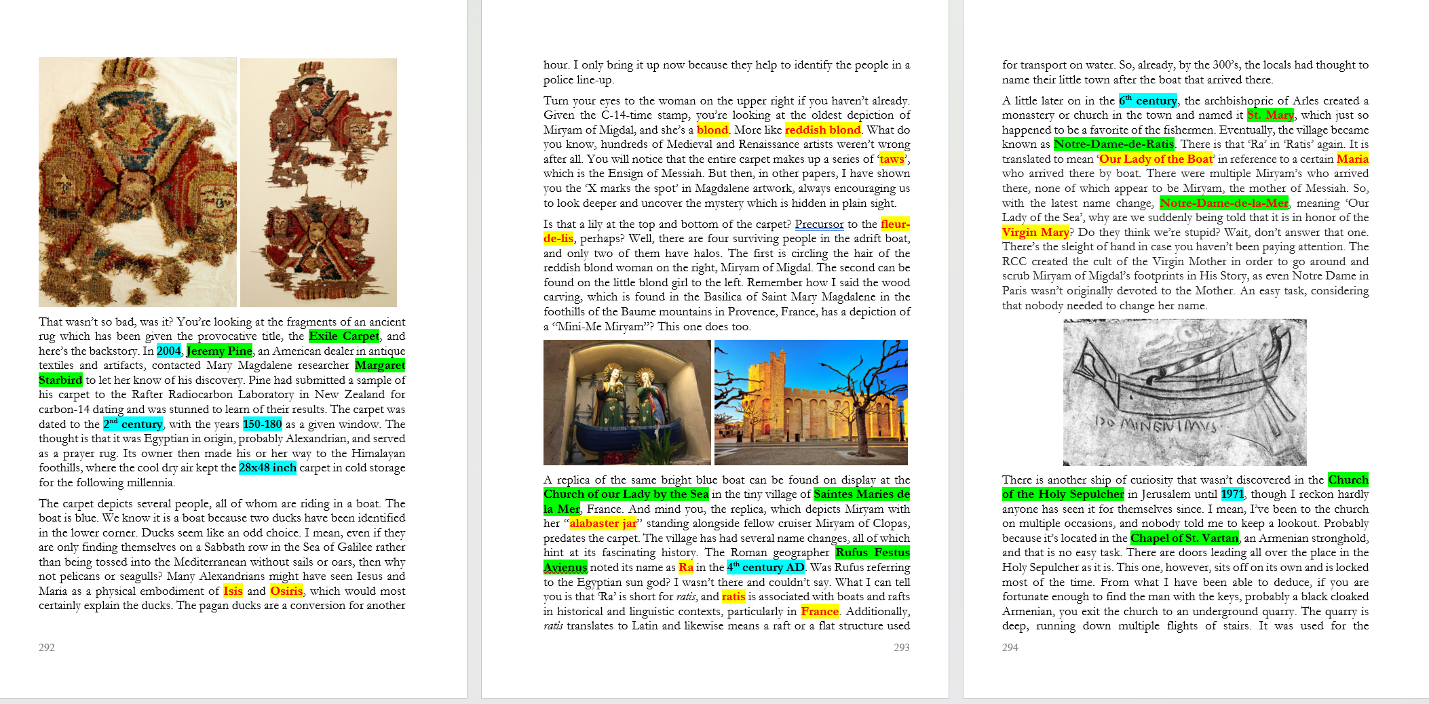Click the highlighted word 'taws'
Screen dimensions: 1429x704
(x=892, y=159)
